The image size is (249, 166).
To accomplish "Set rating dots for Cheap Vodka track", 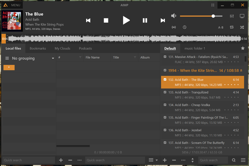I will tap(231, 110).
